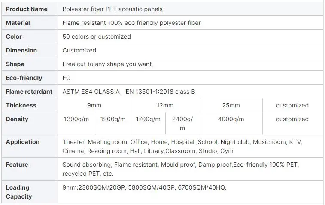Select the 4000g/m density cell
The width and height of the screenshot is (325, 205).
tap(231, 119)
